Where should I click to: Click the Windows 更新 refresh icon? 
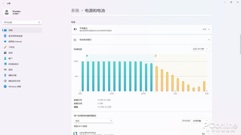click(5, 87)
